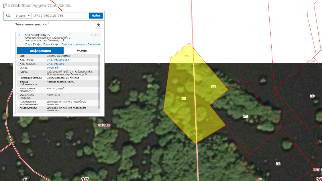The image size is (322, 181).
Task: Open the Участки search type dropdown
Action: point(23,16)
